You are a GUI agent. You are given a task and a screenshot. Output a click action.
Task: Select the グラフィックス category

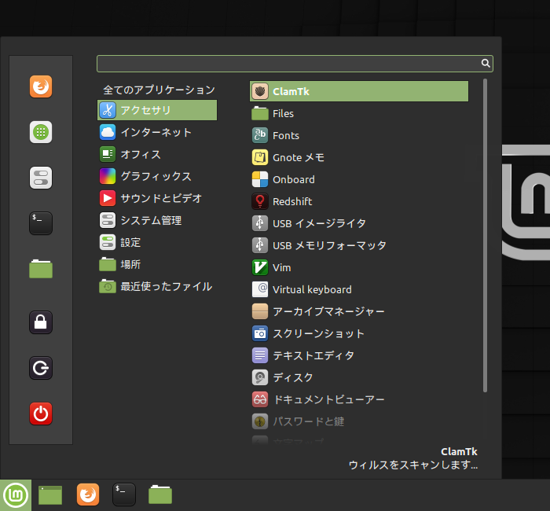click(x=157, y=176)
